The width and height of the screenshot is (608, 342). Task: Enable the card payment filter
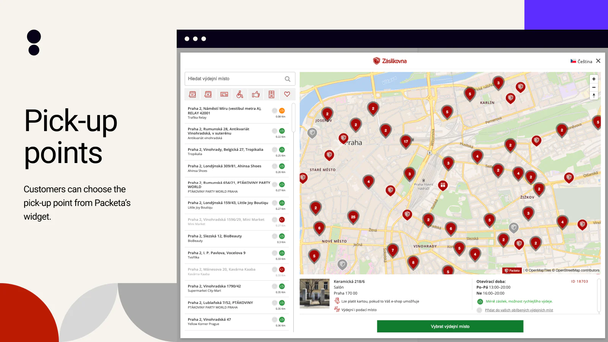coord(224,94)
